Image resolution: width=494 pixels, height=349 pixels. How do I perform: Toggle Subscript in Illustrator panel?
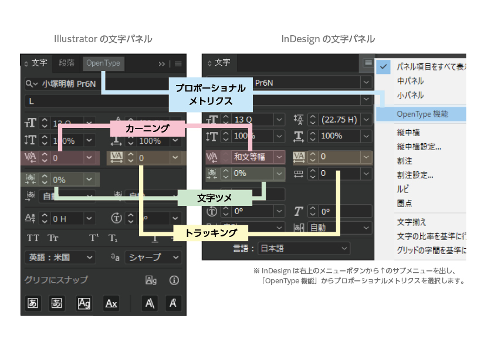[x=113, y=238]
